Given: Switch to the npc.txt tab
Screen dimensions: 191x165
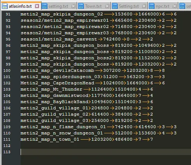Looking at the screenshot, I should 162,6.
